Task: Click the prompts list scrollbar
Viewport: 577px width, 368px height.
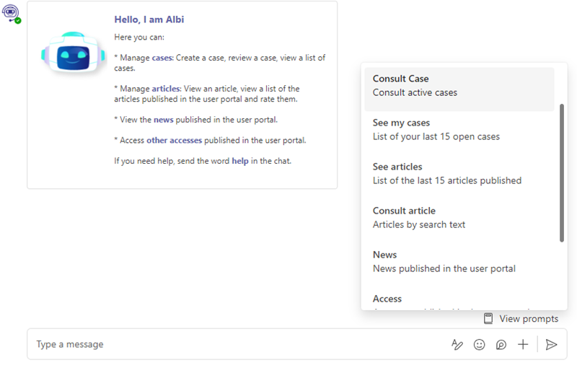Action: pos(562,173)
